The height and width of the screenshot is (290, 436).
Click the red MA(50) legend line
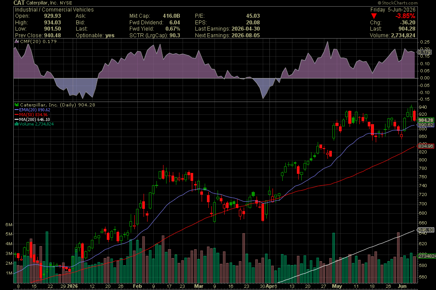pyautogui.click(x=17, y=115)
